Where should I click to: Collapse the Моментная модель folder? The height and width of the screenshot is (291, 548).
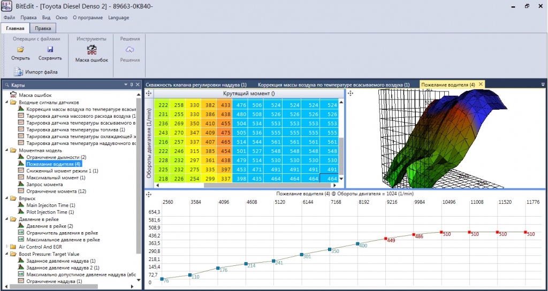pos(6,150)
